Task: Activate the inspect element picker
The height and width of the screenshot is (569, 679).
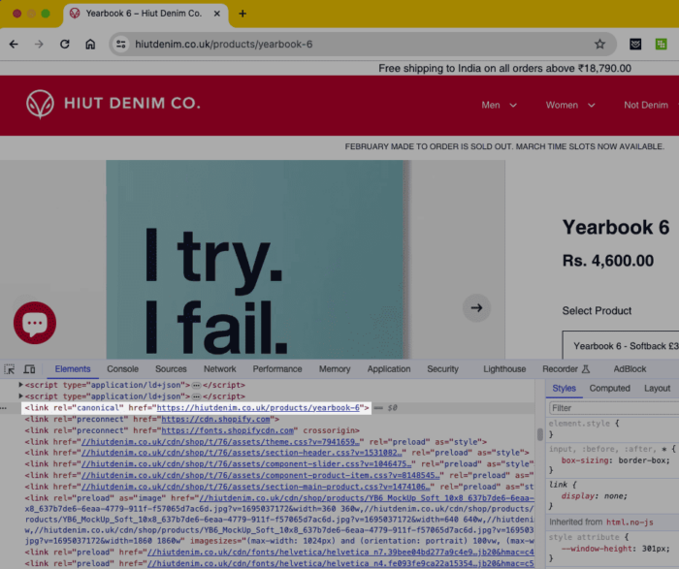Action: pyautogui.click(x=9, y=369)
